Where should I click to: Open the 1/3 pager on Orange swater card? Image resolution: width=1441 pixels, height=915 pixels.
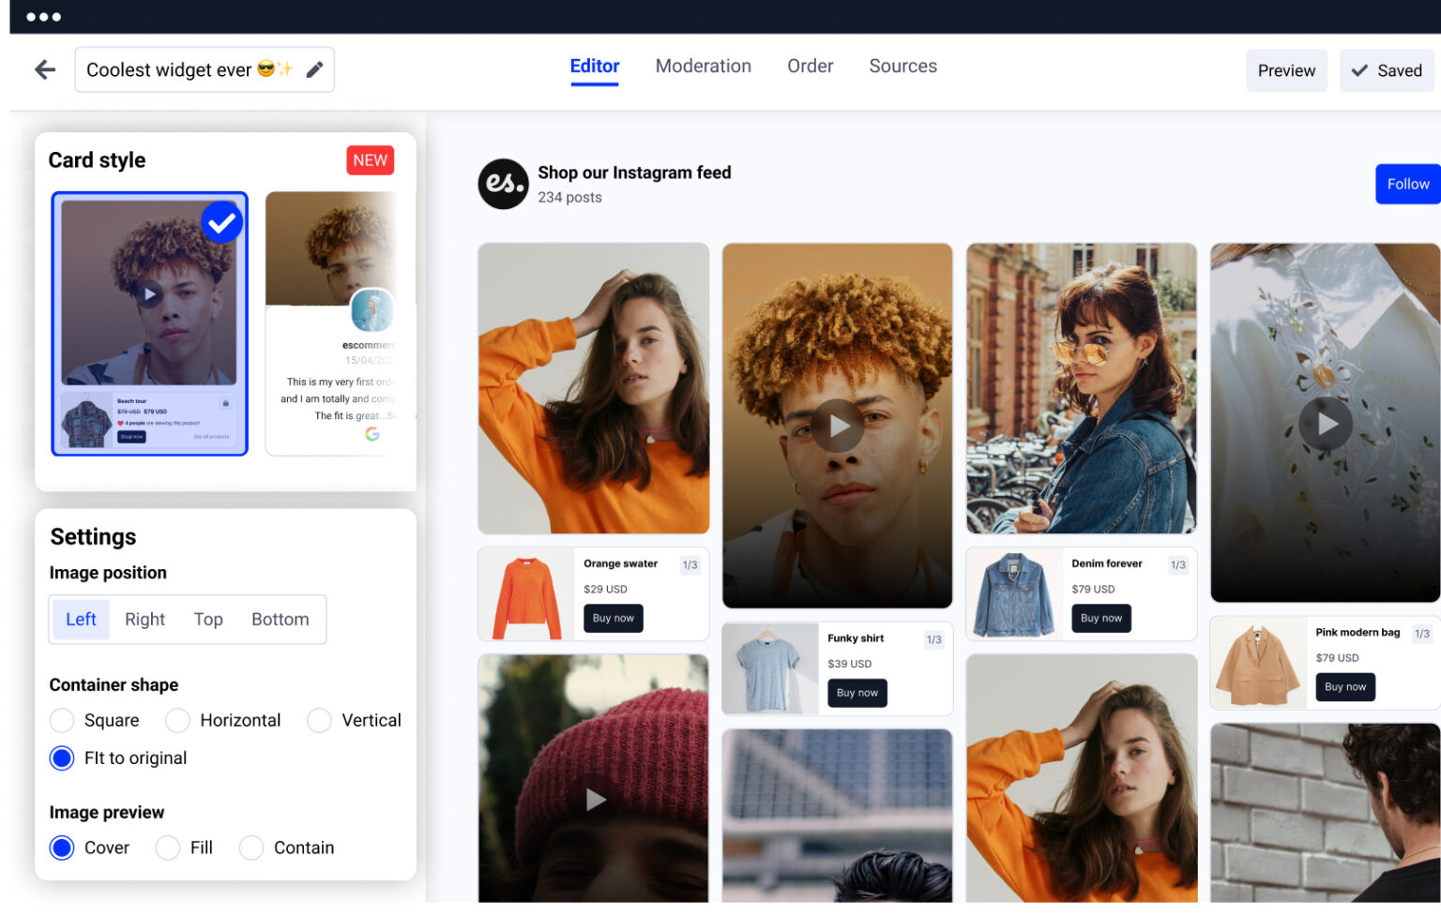click(690, 564)
